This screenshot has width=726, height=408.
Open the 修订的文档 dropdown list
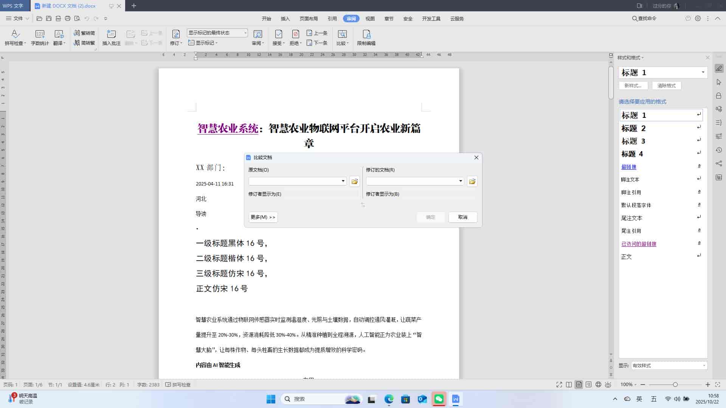[461, 181]
